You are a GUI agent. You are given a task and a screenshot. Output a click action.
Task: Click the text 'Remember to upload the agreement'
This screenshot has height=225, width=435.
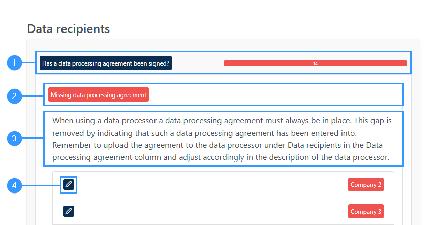(114, 145)
